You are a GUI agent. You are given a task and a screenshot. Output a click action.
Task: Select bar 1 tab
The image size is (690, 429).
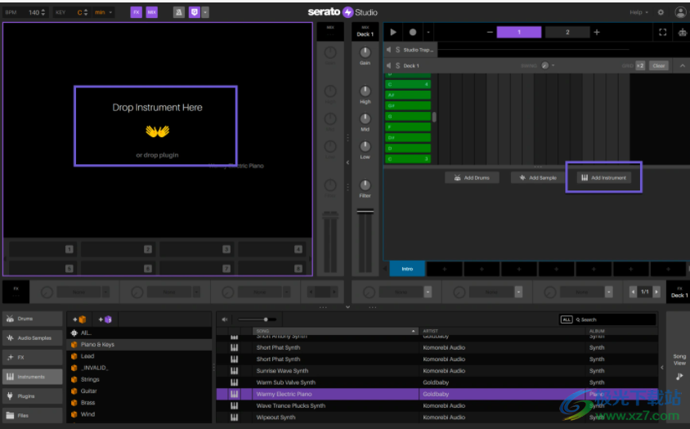tap(519, 32)
